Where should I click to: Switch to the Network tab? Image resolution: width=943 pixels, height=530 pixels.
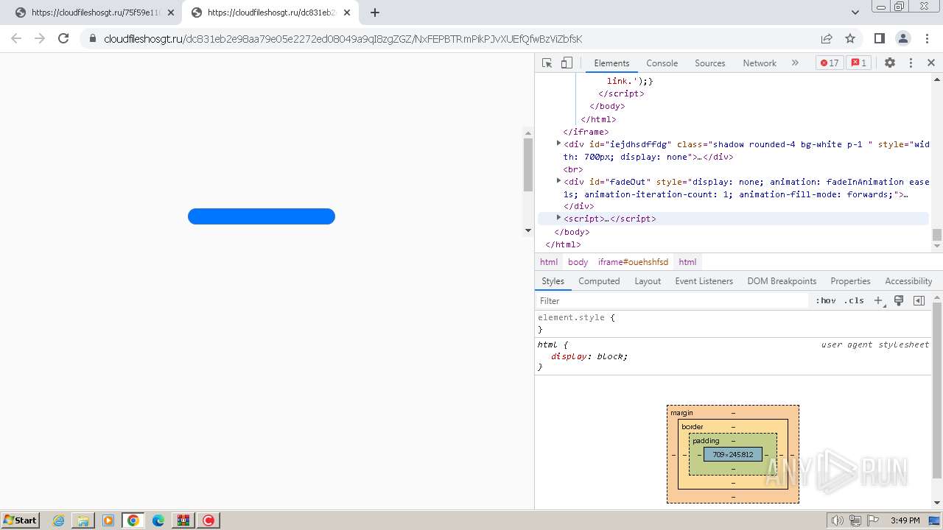click(x=760, y=63)
